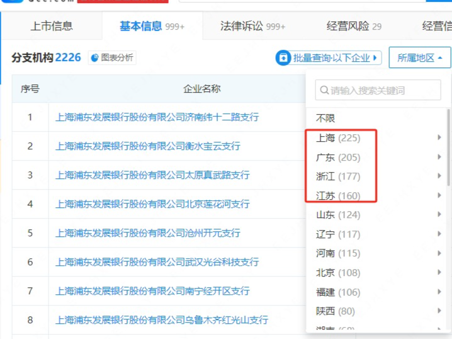This screenshot has width=452, height=339.
Task: Click the pie chart icon in 图表分析
Action: [94, 58]
